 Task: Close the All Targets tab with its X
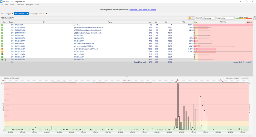tap(12, 14)
